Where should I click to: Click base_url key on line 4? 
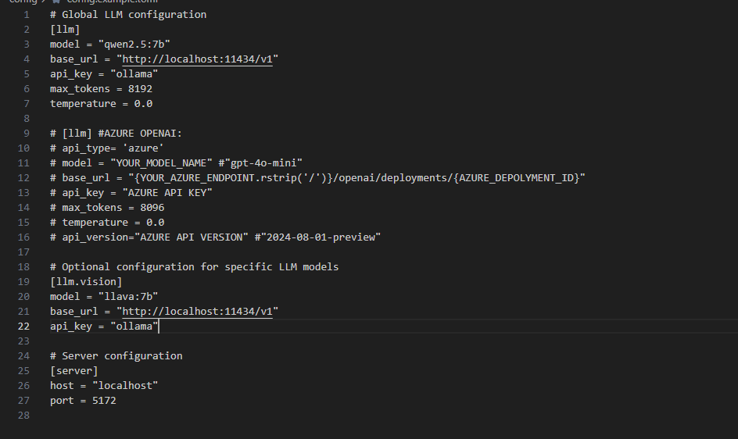click(x=74, y=59)
